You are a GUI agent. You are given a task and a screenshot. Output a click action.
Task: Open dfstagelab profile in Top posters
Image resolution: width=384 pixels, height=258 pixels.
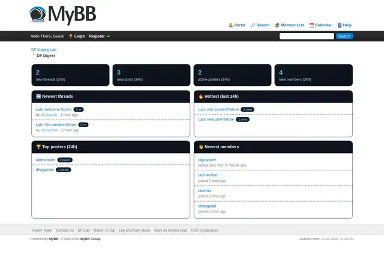coord(45,170)
